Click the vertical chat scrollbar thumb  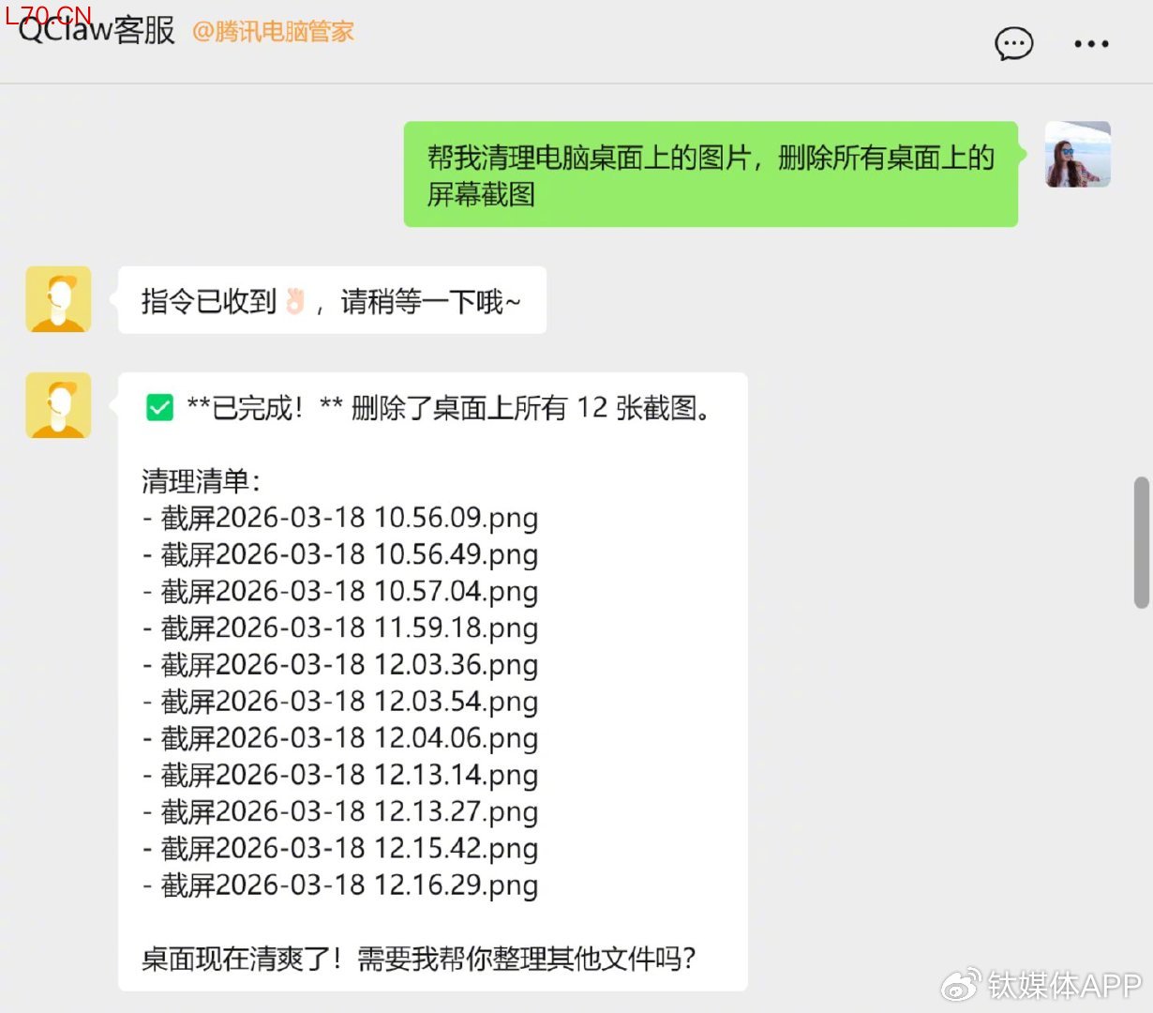[1141, 542]
